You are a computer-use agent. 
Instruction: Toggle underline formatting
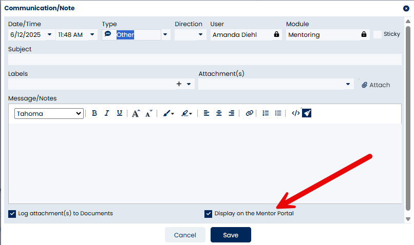tap(119, 113)
